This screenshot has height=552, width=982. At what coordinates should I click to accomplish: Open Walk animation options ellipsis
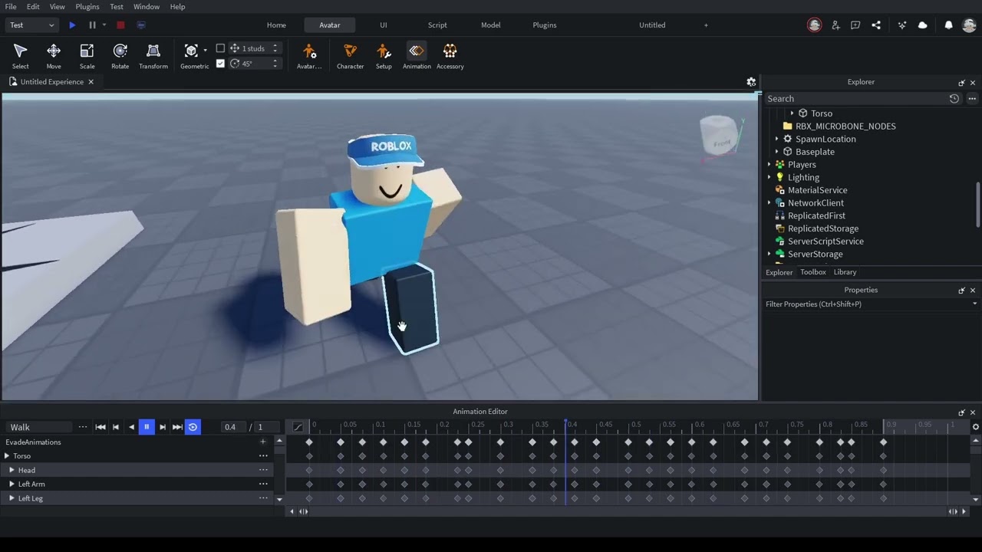pos(82,427)
